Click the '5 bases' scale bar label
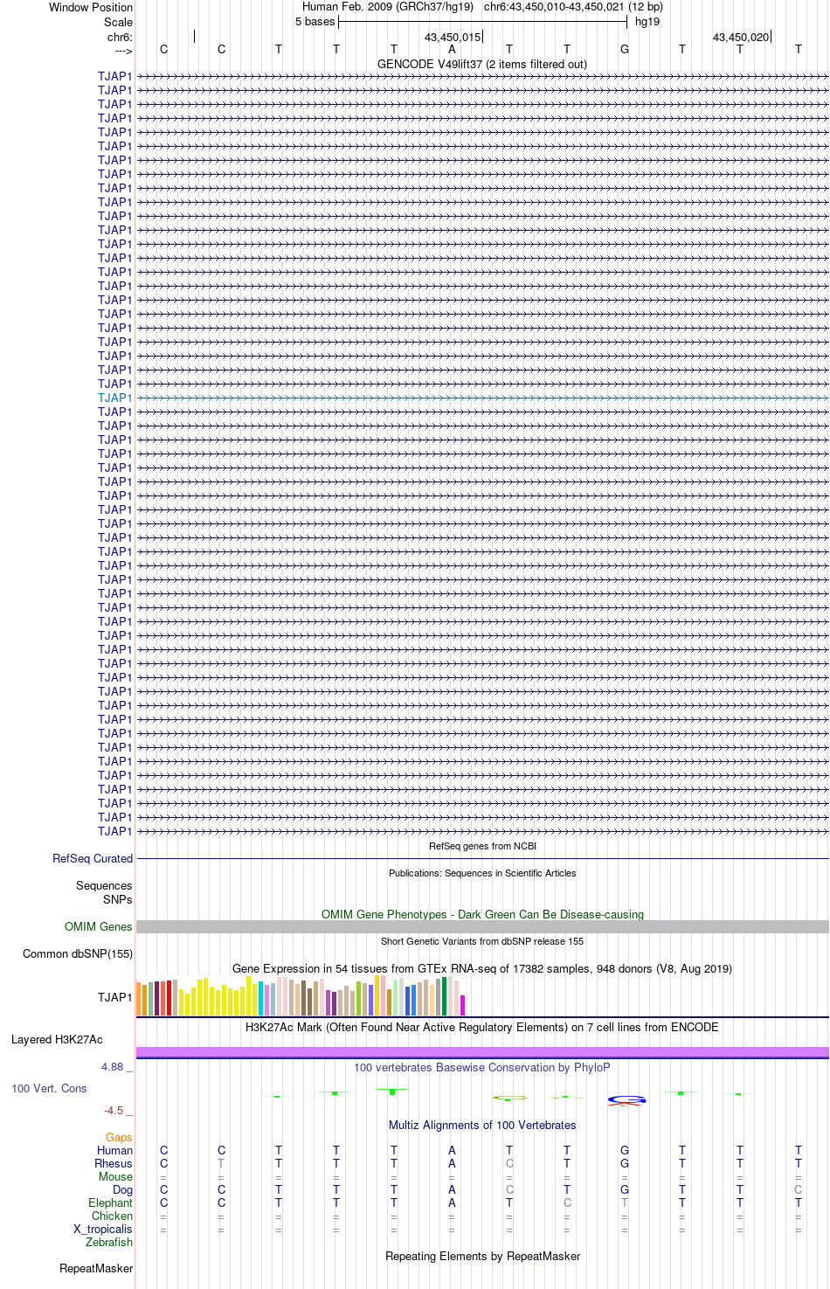830x1289 pixels. pyautogui.click(x=315, y=22)
